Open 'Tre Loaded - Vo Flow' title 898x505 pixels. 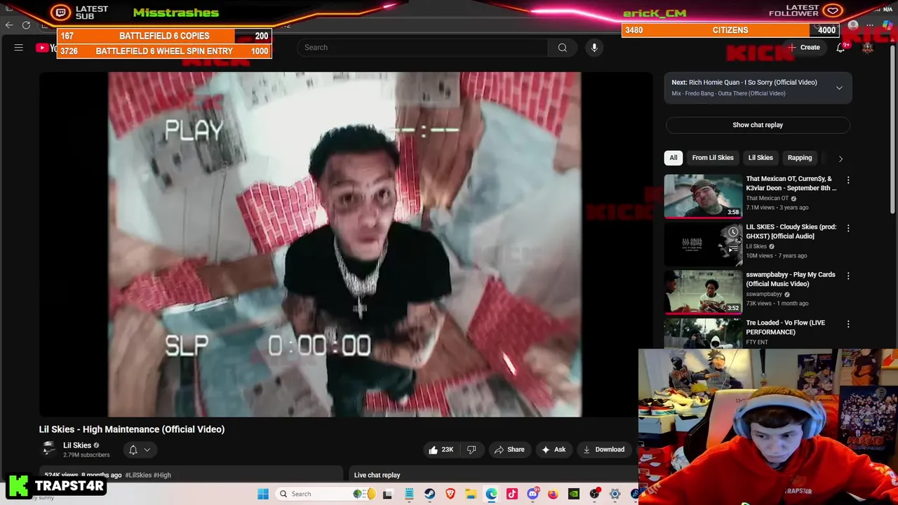785,327
